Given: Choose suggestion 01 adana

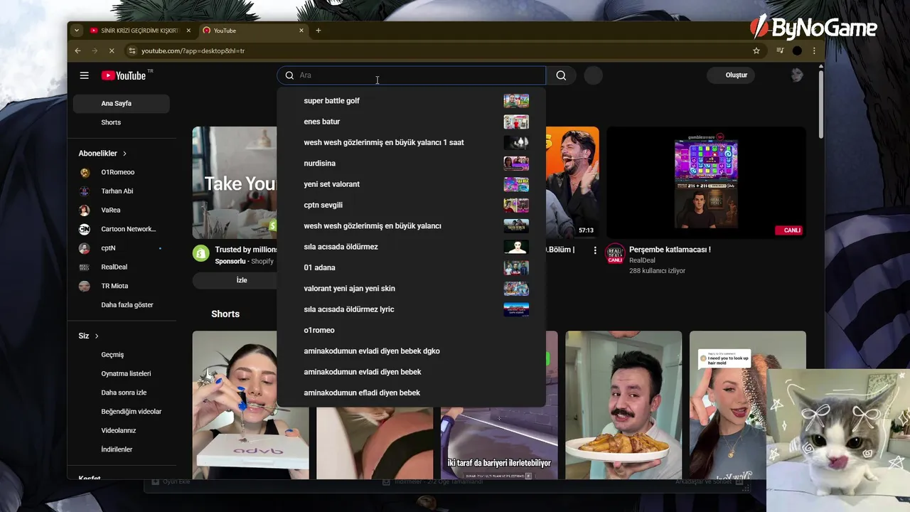Looking at the screenshot, I should coord(411,267).
